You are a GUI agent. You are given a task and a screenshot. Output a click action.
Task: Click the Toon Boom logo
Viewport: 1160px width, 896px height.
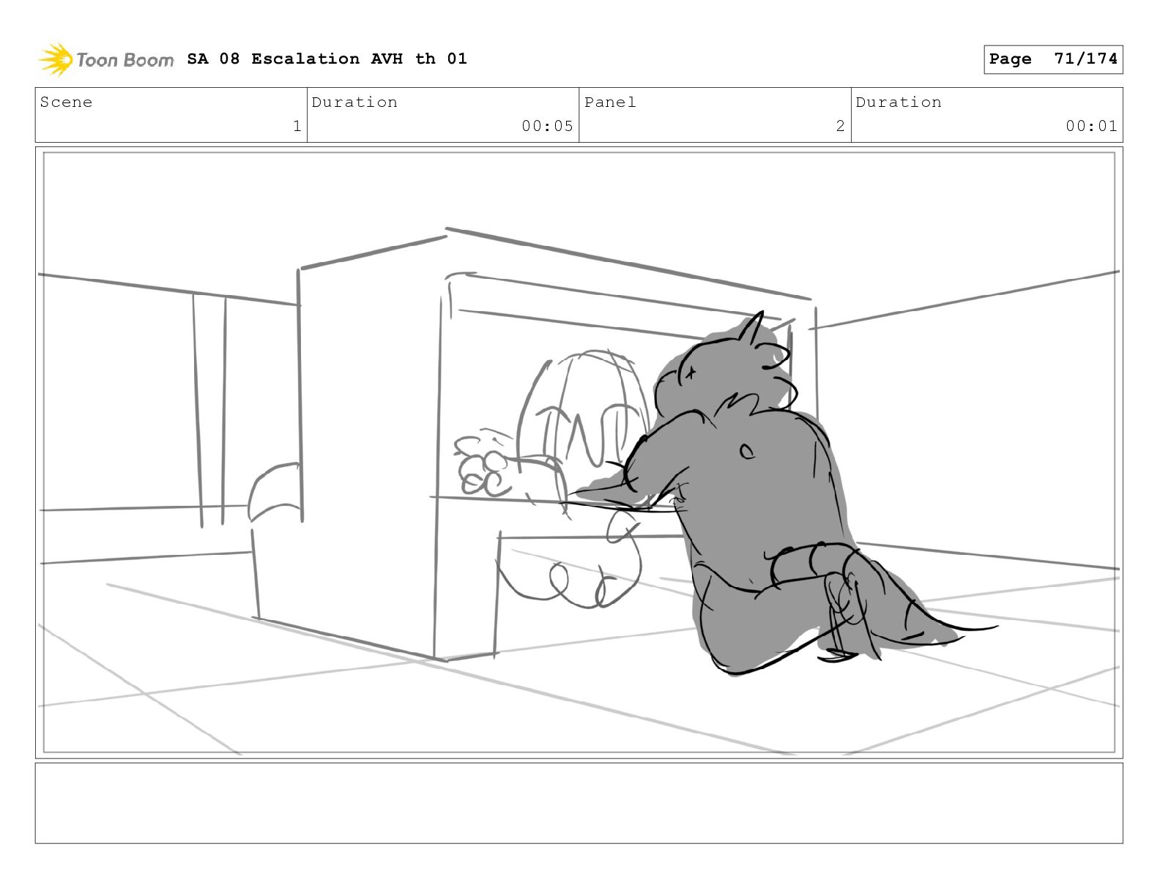106,59
